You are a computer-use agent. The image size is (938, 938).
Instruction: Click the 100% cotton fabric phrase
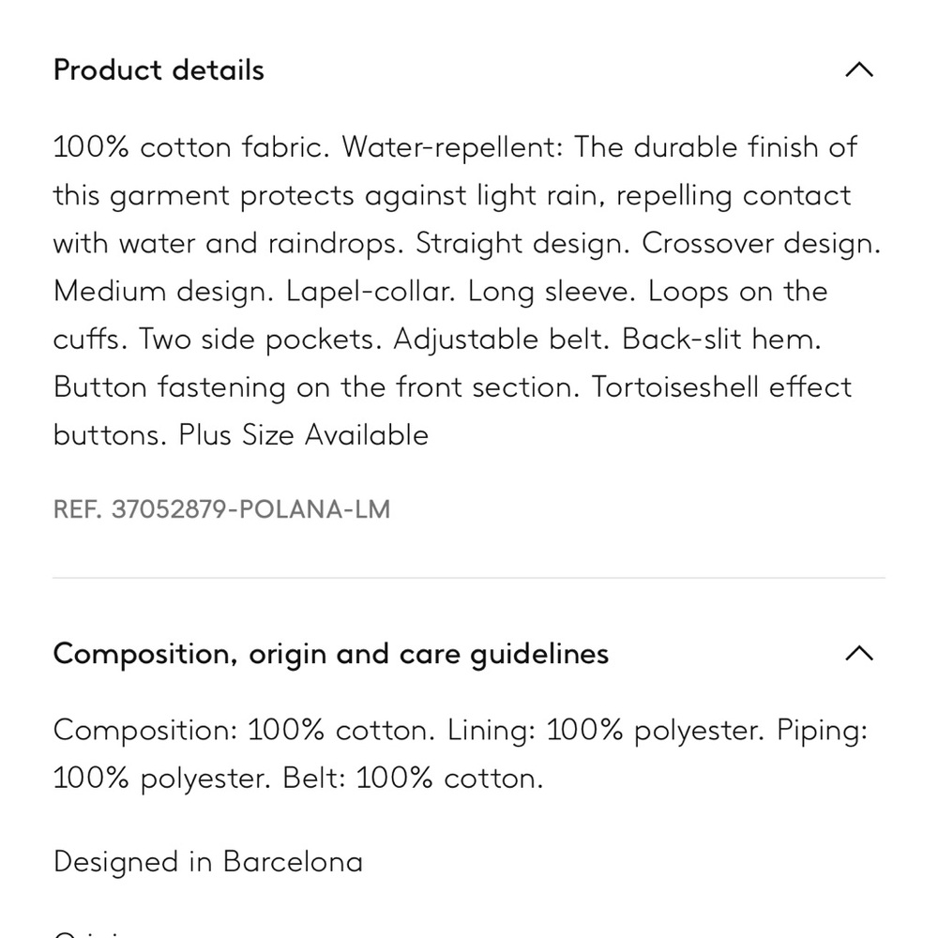(x=191, y=147)
